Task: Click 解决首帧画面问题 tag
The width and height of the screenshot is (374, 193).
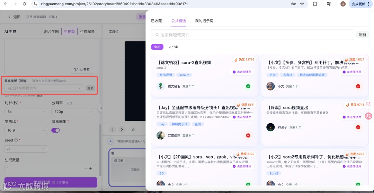Action: [x=312, y=75]
